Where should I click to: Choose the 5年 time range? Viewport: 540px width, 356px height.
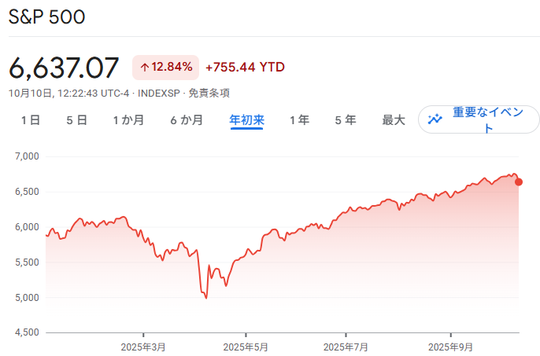point(345,120)
